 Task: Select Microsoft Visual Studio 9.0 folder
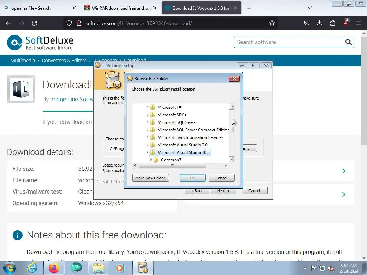182,145
